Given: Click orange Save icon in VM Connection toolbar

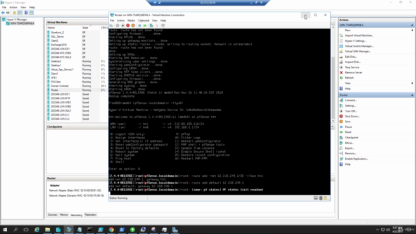Looking at the screenshot, I should [133, 25].
